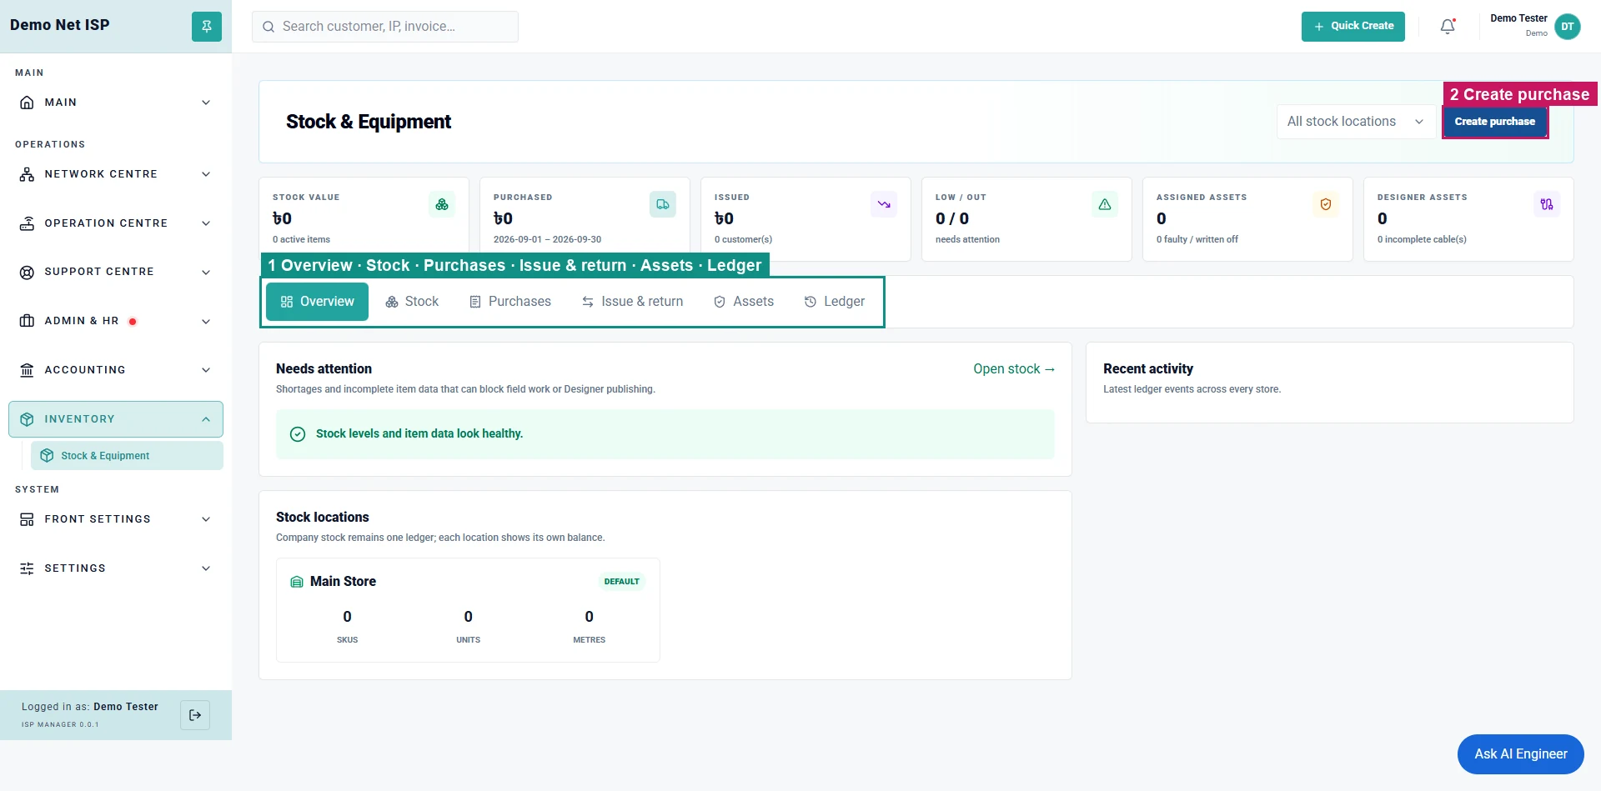The image size is (1601, 791).
Task: Click the Stock levels and item data look healthy message
Action: coord(419,434)
